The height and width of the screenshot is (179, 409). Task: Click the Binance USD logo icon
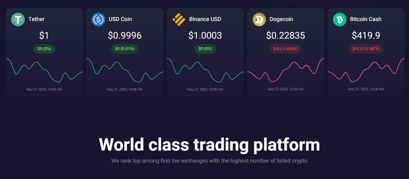coord(179,19)
